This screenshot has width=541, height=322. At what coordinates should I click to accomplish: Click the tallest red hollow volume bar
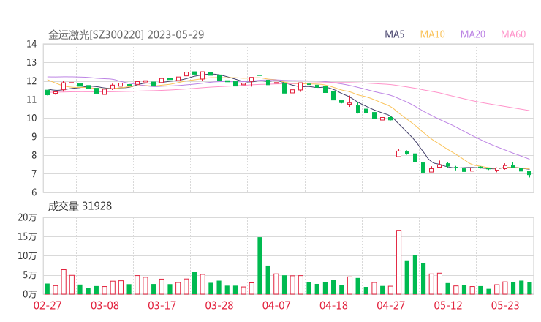coord(398,262)
